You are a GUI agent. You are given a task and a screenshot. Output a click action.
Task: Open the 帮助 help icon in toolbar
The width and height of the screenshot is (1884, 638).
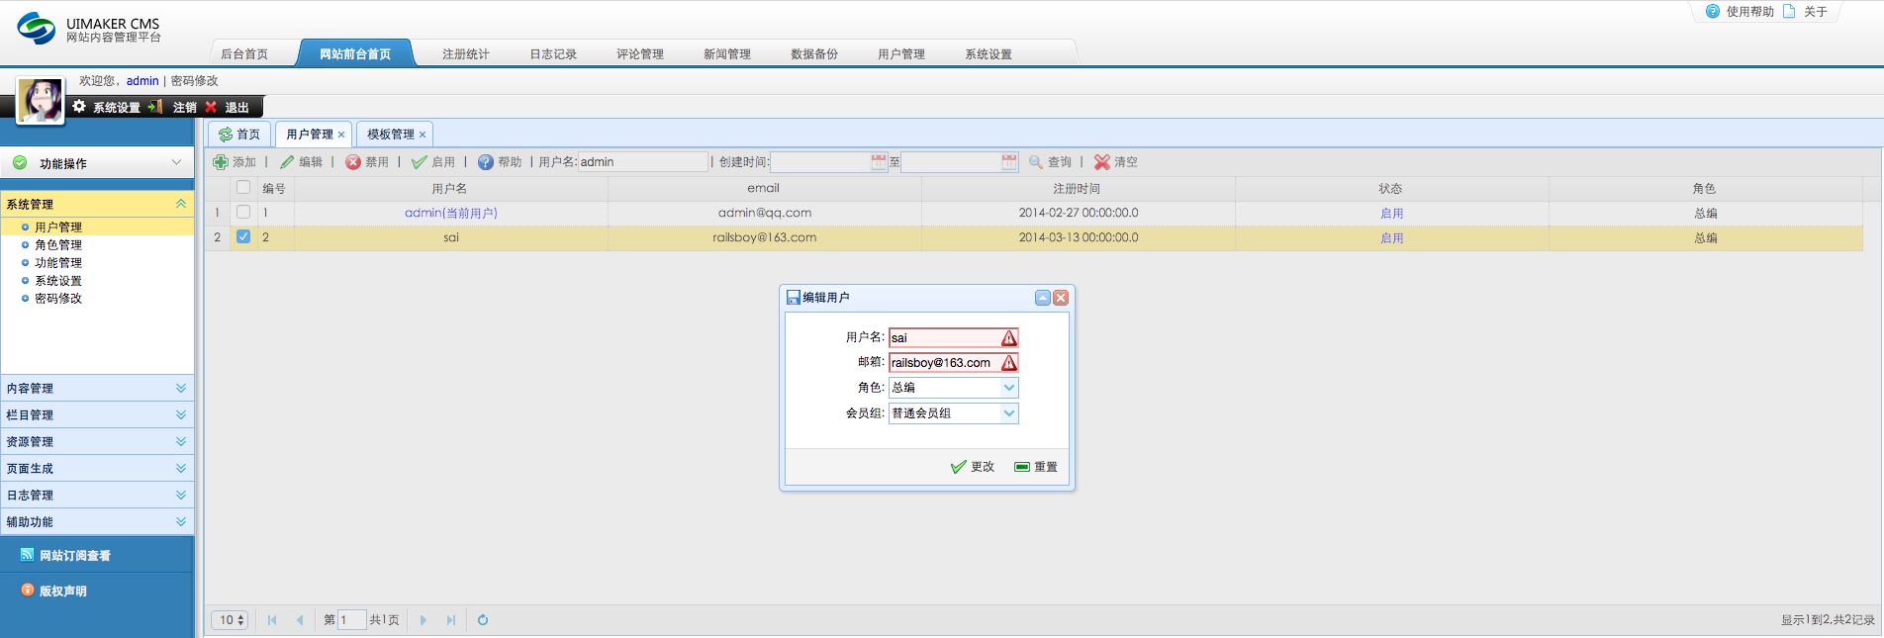[x=486, y=162]
